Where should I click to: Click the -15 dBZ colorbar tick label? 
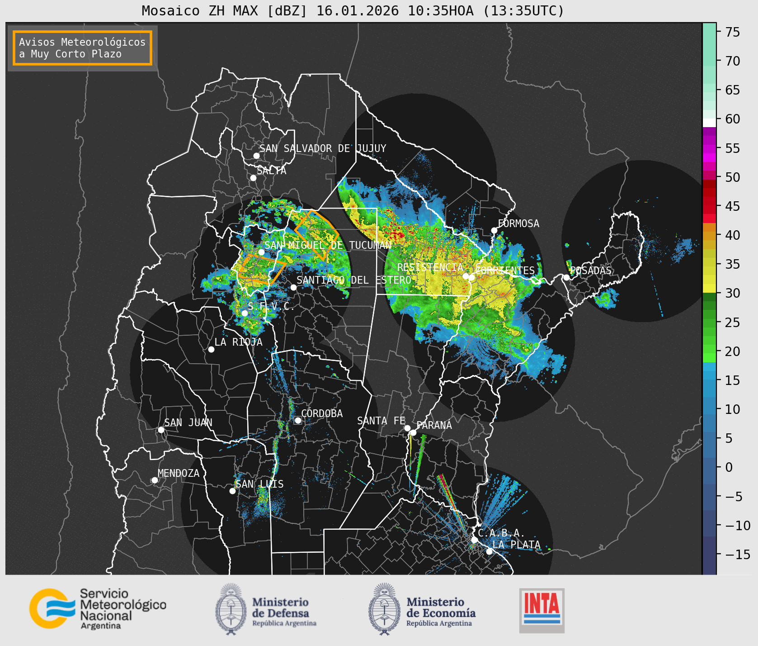tap(738, 555)
